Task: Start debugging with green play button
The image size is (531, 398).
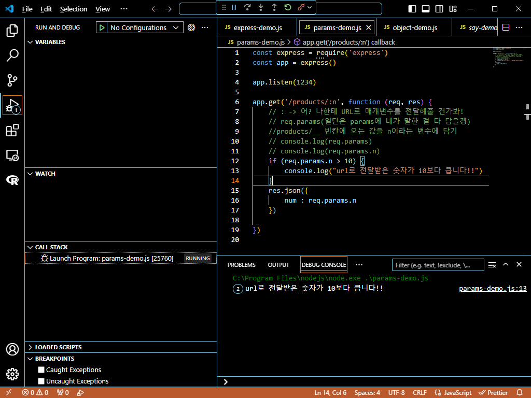Action: [x=102, y=28]
